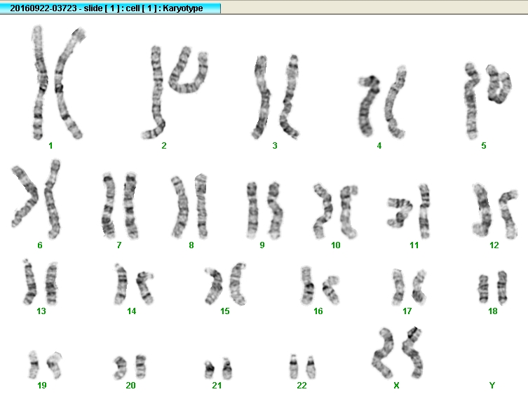Image resolution: width=528 pixels, height=406 pixels.
Task: Click the chromosome 14 pair image
Action: tap(134, 284)
